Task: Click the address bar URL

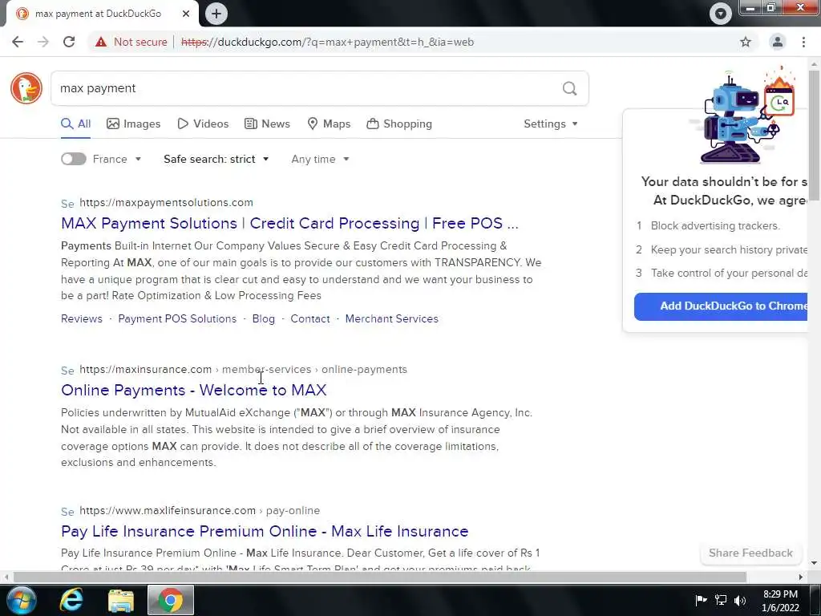Action: pyautogui.click(x=327, y=42)
